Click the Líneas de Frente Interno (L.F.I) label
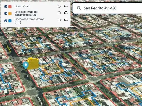Viewport: 142px width, 106px height. tap(30, 21)
